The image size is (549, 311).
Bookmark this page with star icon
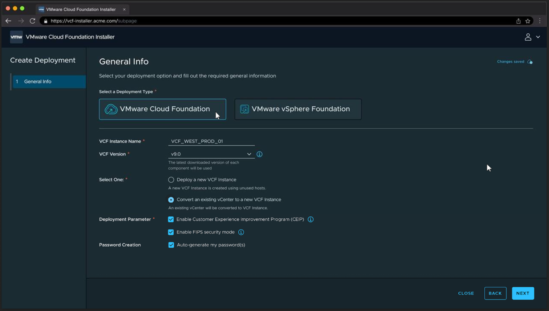pos(528,21)
